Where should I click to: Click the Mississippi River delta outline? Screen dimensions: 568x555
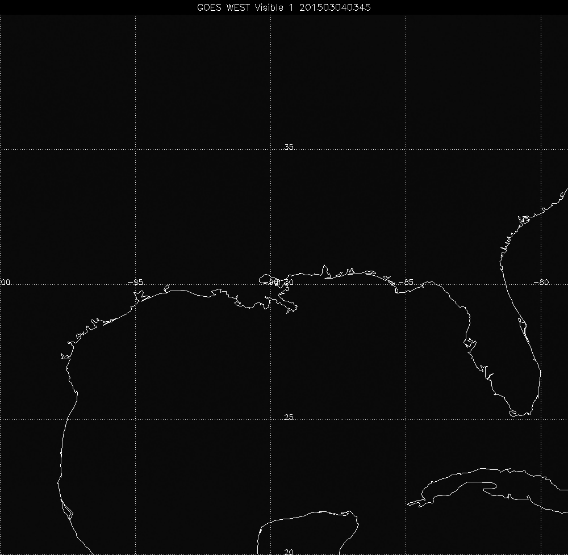[290, 306]
